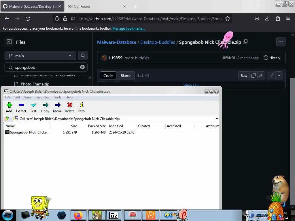Open the Firefox downloads panel
The height and width of the screenshot is (221, 295).
[x=267, y=18]
